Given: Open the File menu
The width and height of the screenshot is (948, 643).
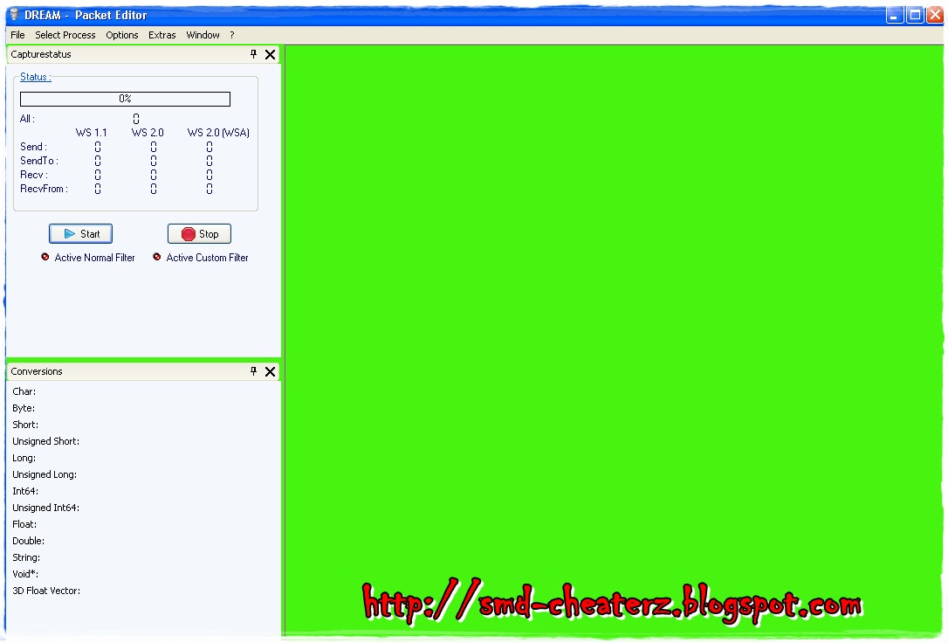Looking at the screenshot, I should [17, 35].
